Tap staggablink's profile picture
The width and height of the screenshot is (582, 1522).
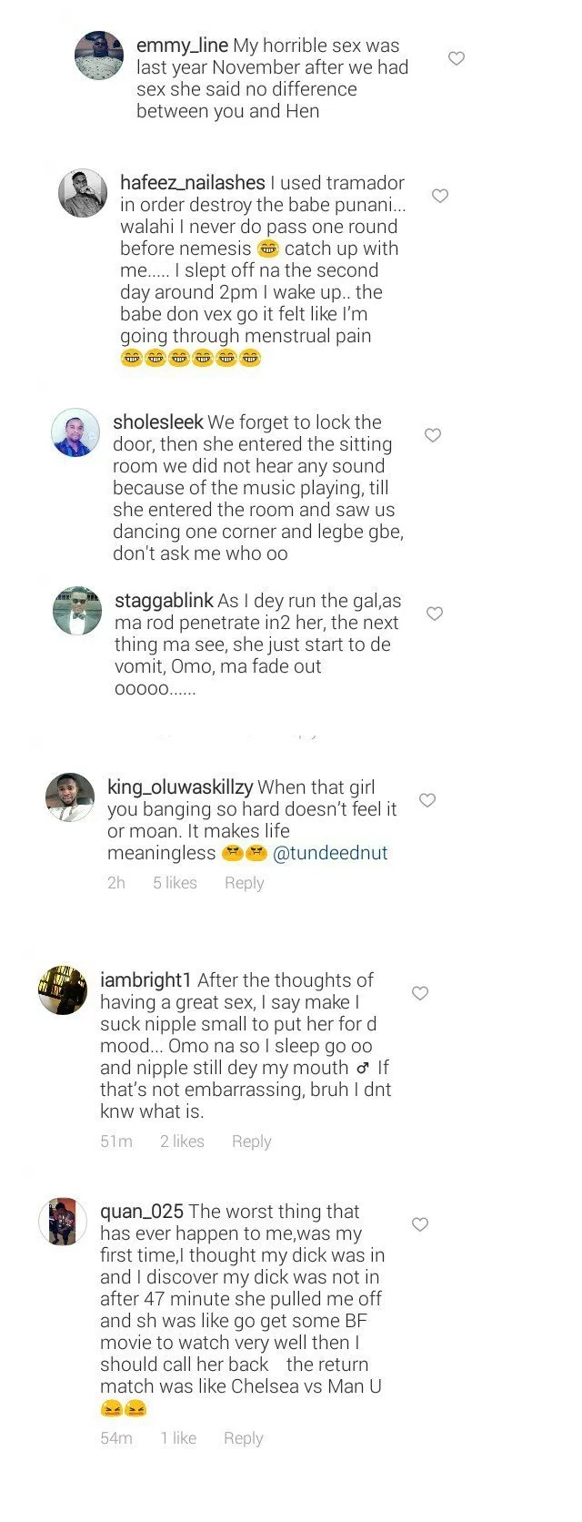(77, 611)
